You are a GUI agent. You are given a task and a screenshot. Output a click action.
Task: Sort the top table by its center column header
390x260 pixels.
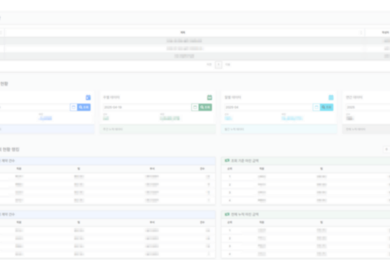[183, 32]
